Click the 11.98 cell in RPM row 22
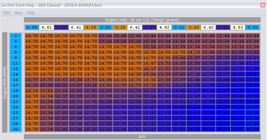This screenshot has width=267, height=140. (x=150, y=102)
